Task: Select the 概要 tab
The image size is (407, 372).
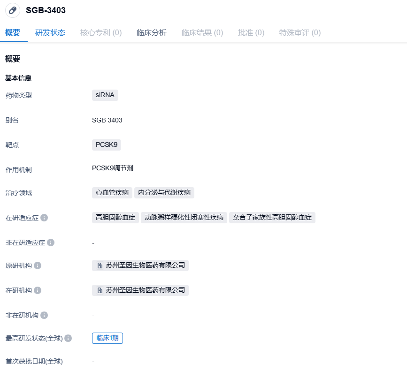Action: pos(13,33)
